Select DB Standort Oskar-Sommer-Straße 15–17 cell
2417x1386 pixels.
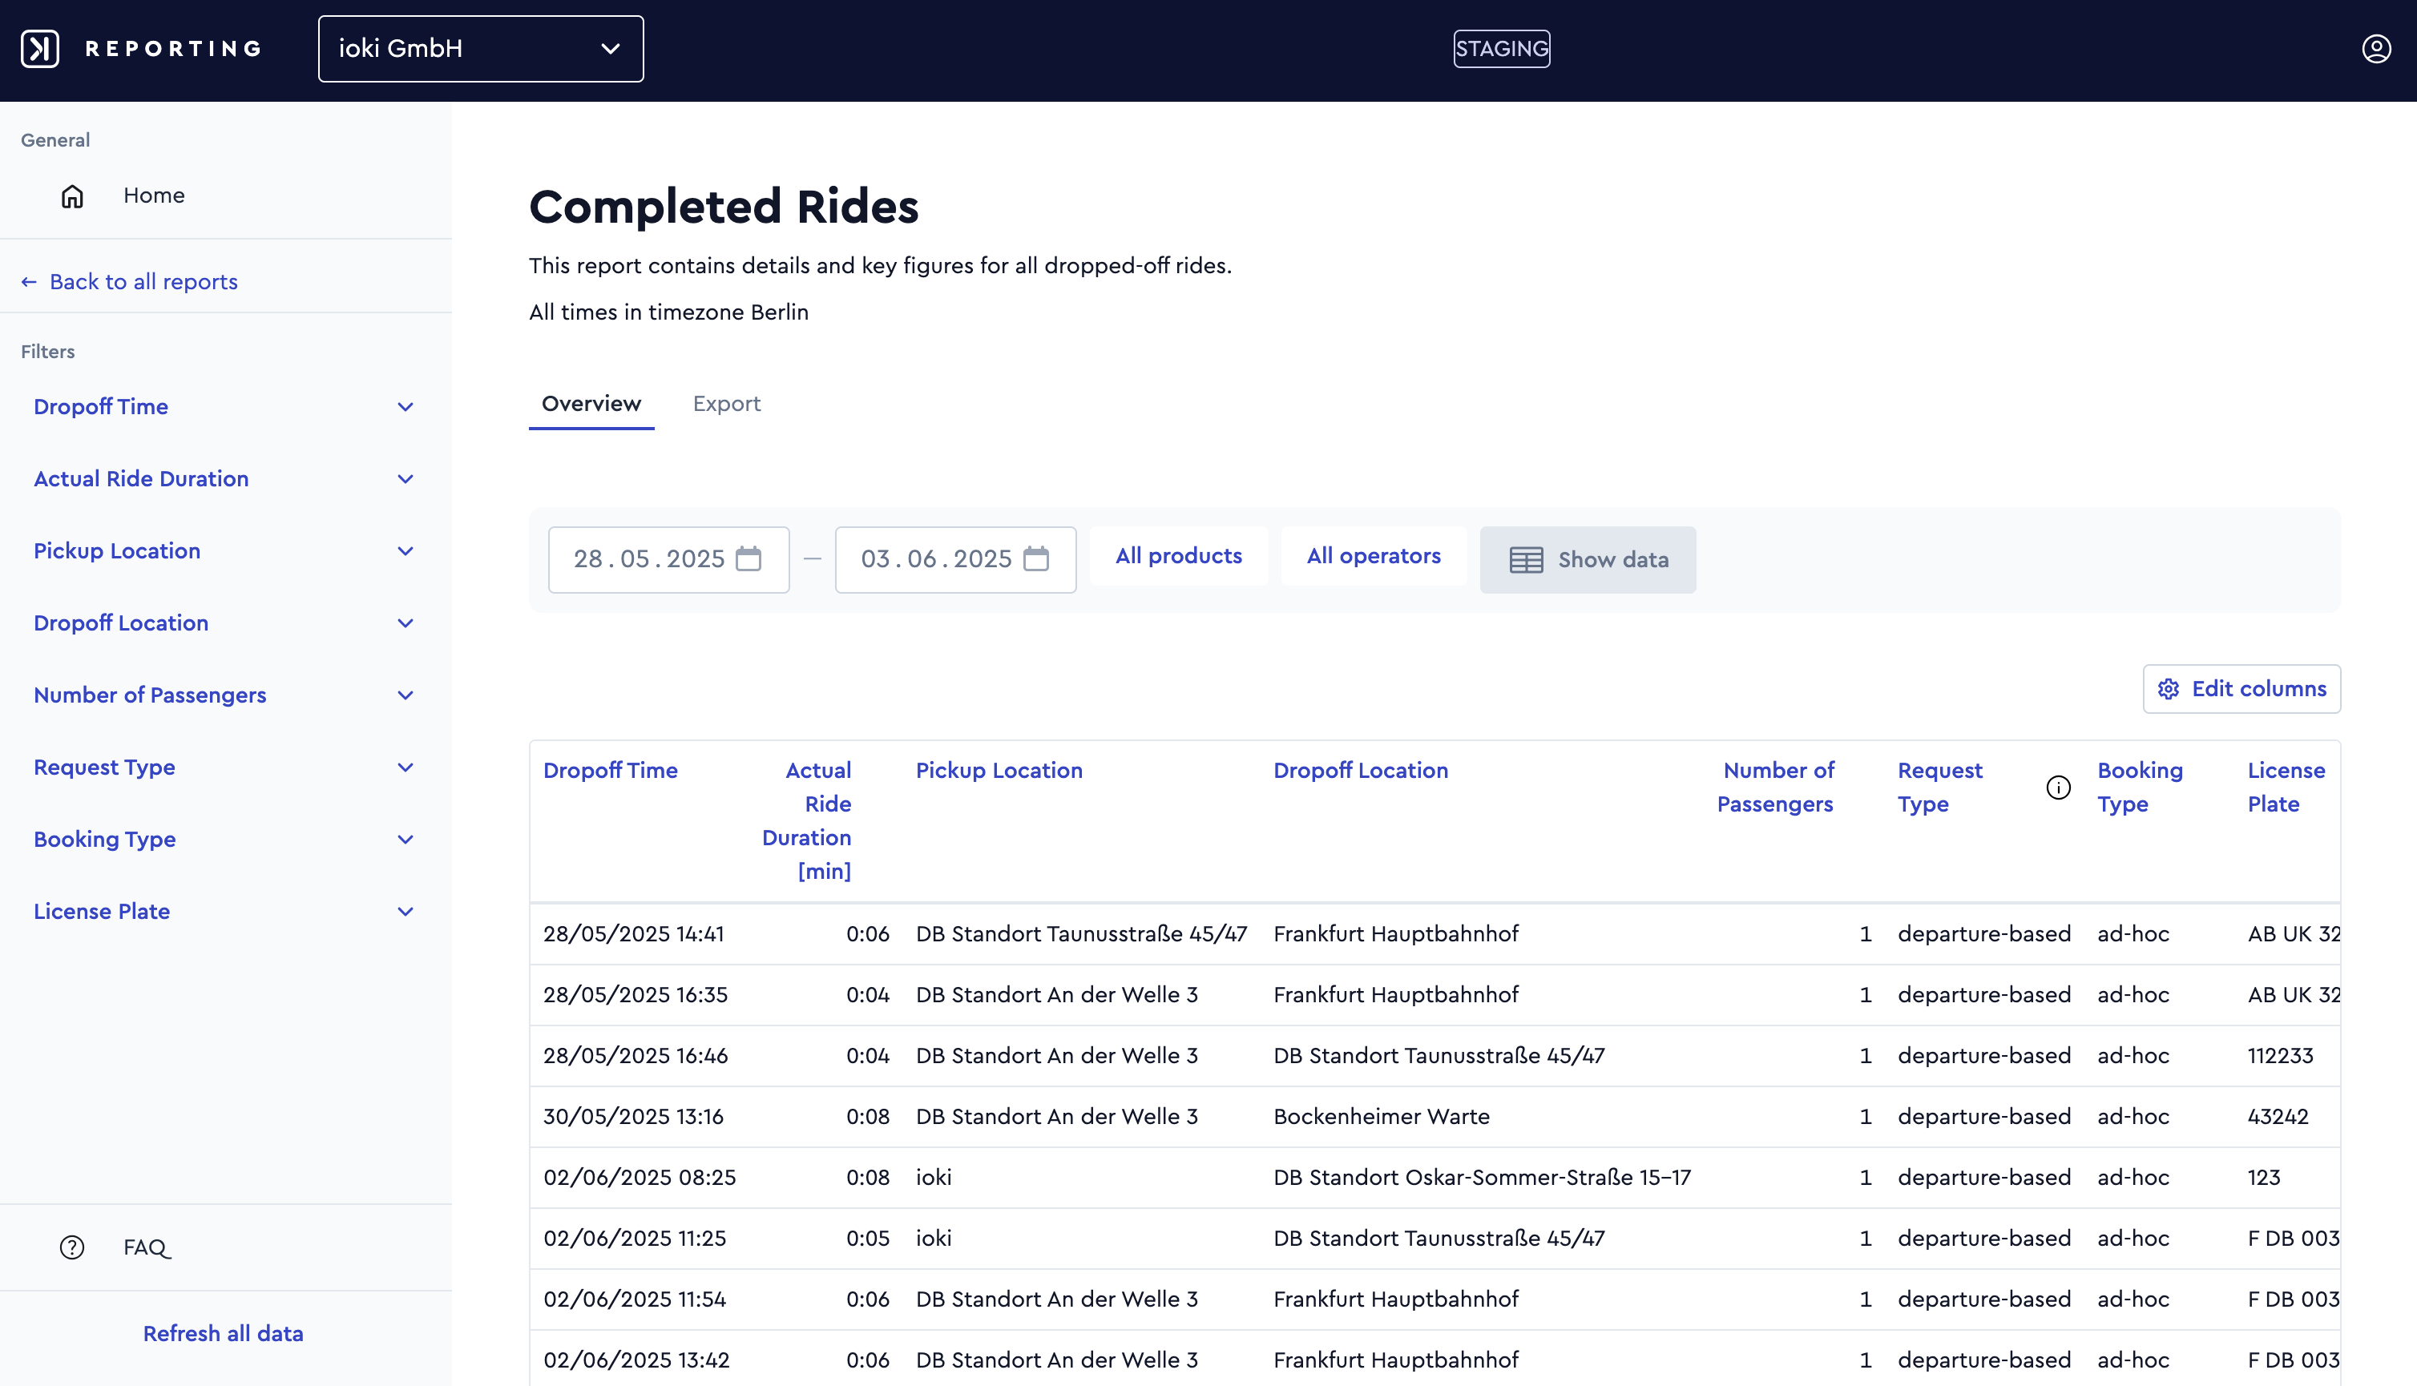click(x=1483, y=1178)
